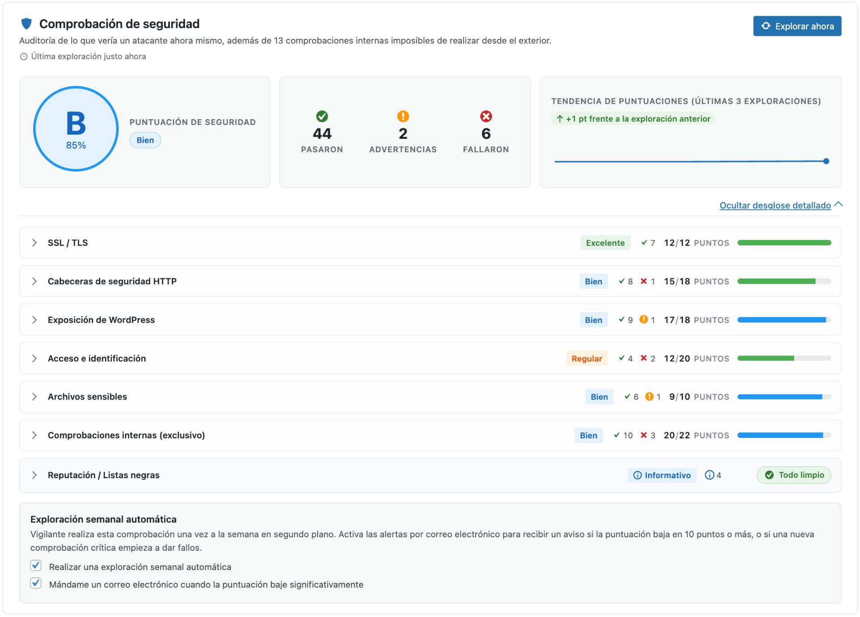Click the Acceso e identificación progress bar

[784, 358]
